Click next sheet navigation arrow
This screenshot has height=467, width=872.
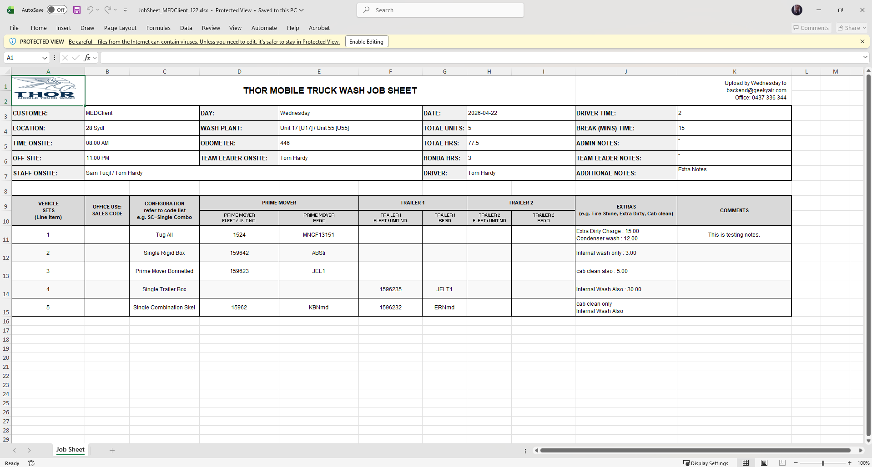29,450
